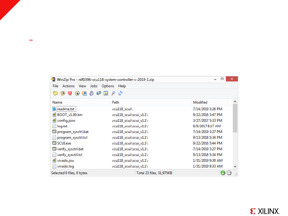
Task: Select verify_sysctrl.tcl in the list
Action: pyautogui.click(x=70, y=155)
